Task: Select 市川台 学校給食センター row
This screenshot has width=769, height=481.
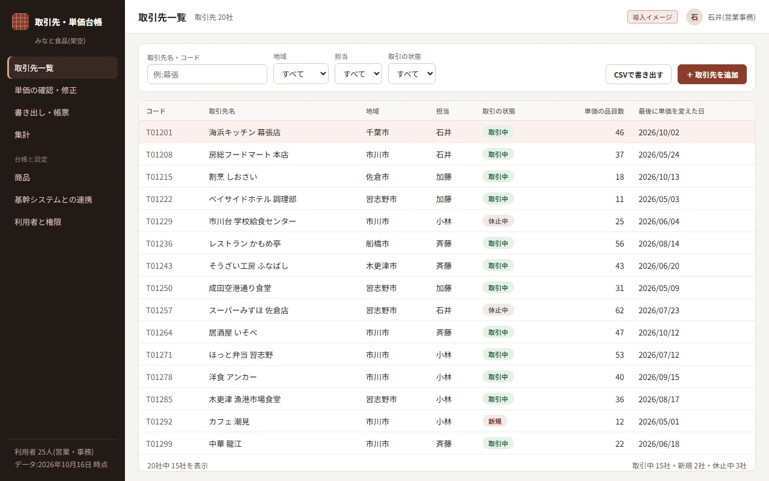Action: click(447, 221)
